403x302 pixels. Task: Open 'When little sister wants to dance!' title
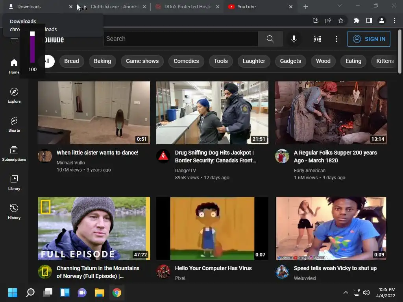[98, 153]
